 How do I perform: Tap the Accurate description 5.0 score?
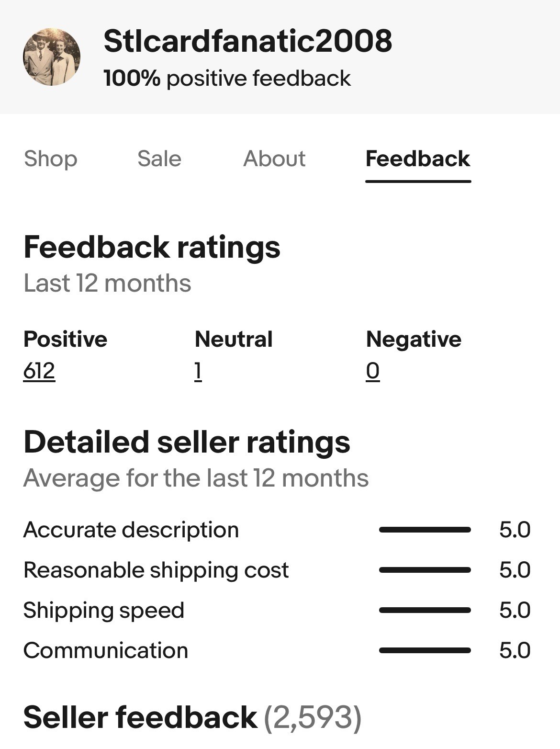515,530
